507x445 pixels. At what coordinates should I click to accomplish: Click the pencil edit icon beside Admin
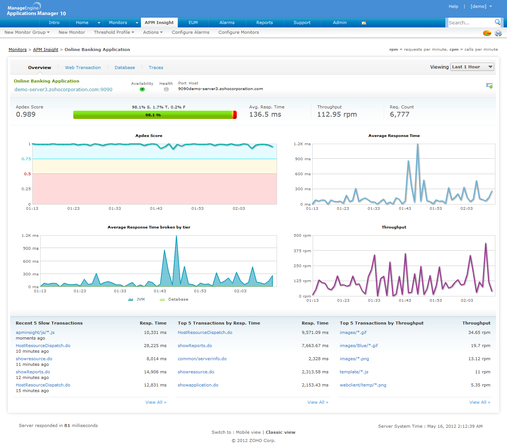(x=363, y=23)
